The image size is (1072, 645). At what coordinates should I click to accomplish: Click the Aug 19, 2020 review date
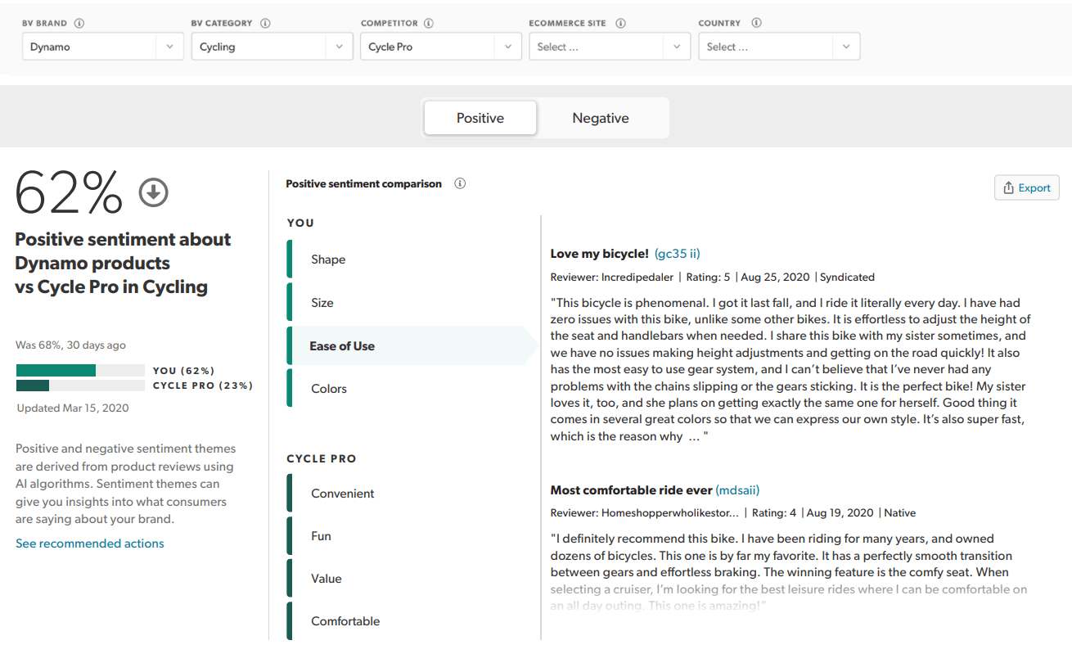click(x=842, y=513)
